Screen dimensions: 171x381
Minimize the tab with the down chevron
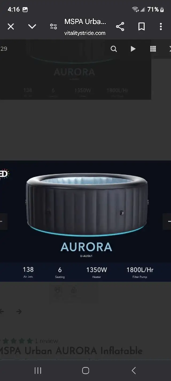coord(32,27)
